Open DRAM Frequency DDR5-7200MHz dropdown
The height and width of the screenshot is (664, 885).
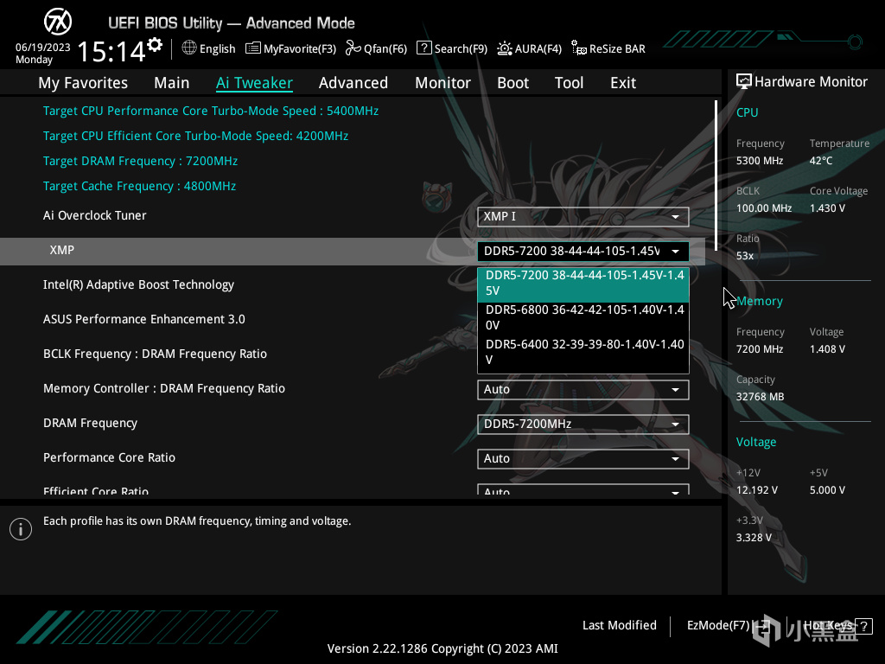(583, 424)
